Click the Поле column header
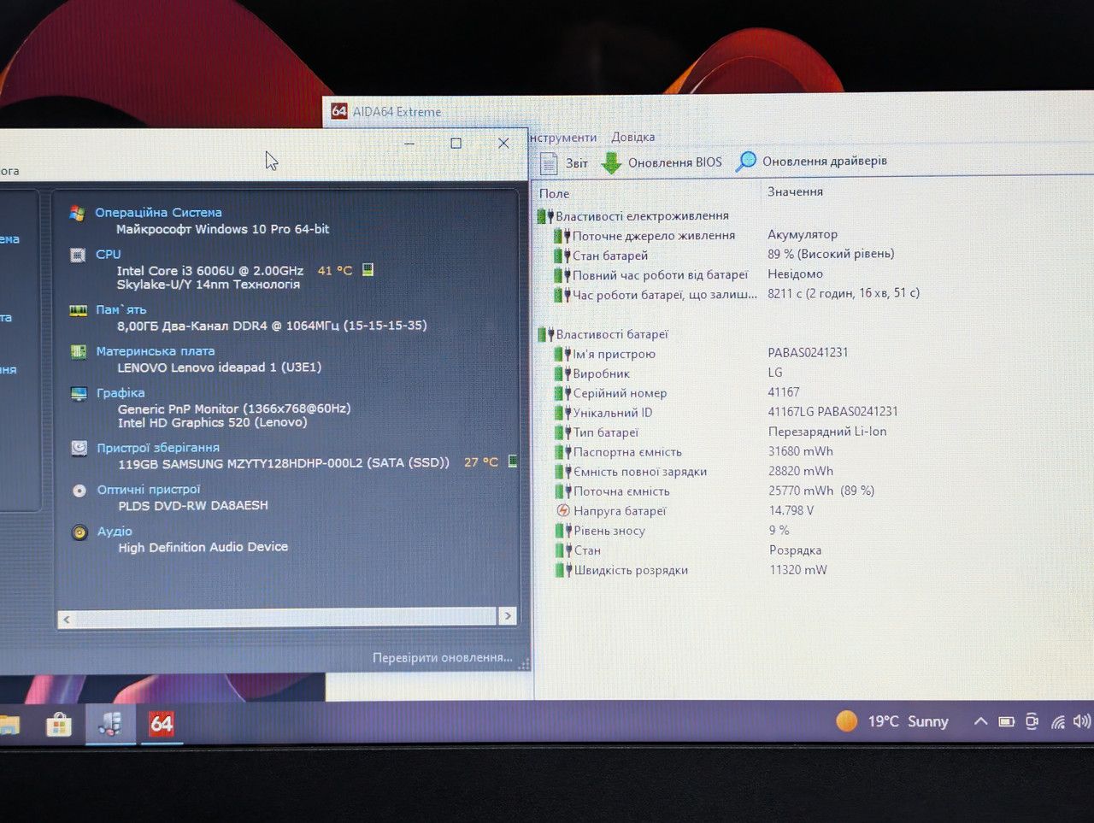Image resolution: width=1094 pixels, height=823 pixels. click(555, 193)
